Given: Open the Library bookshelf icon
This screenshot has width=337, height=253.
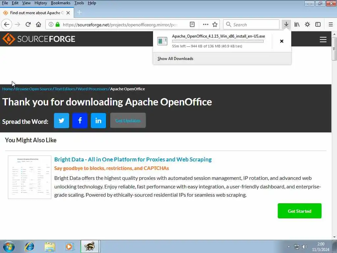Looking at the screenshot, I should tap(297, 24).
